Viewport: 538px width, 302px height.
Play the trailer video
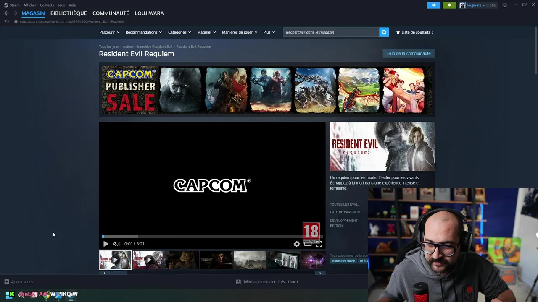point(105,244)
